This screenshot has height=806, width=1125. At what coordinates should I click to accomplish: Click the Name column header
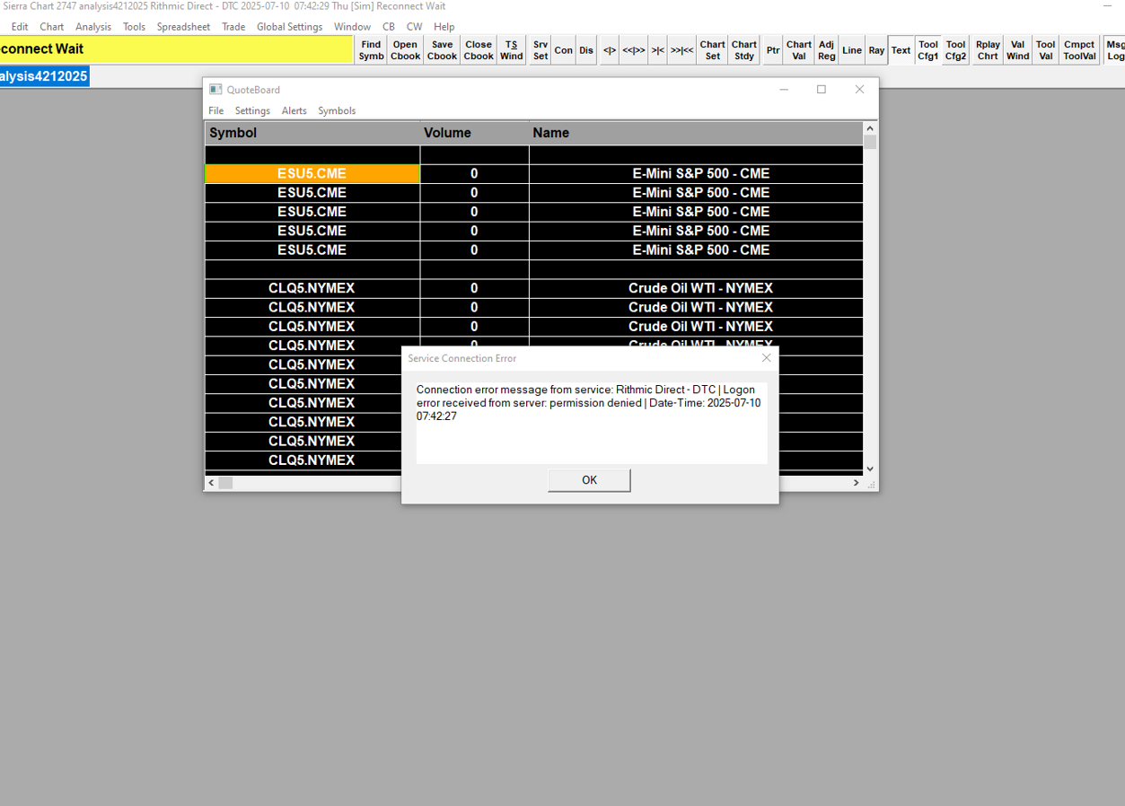tap(696, 133)
